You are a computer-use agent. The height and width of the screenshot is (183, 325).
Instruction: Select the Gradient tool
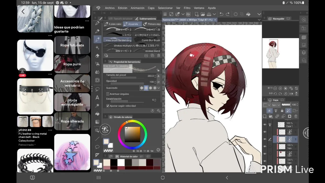pyautogui.click(x=97, y=122)
